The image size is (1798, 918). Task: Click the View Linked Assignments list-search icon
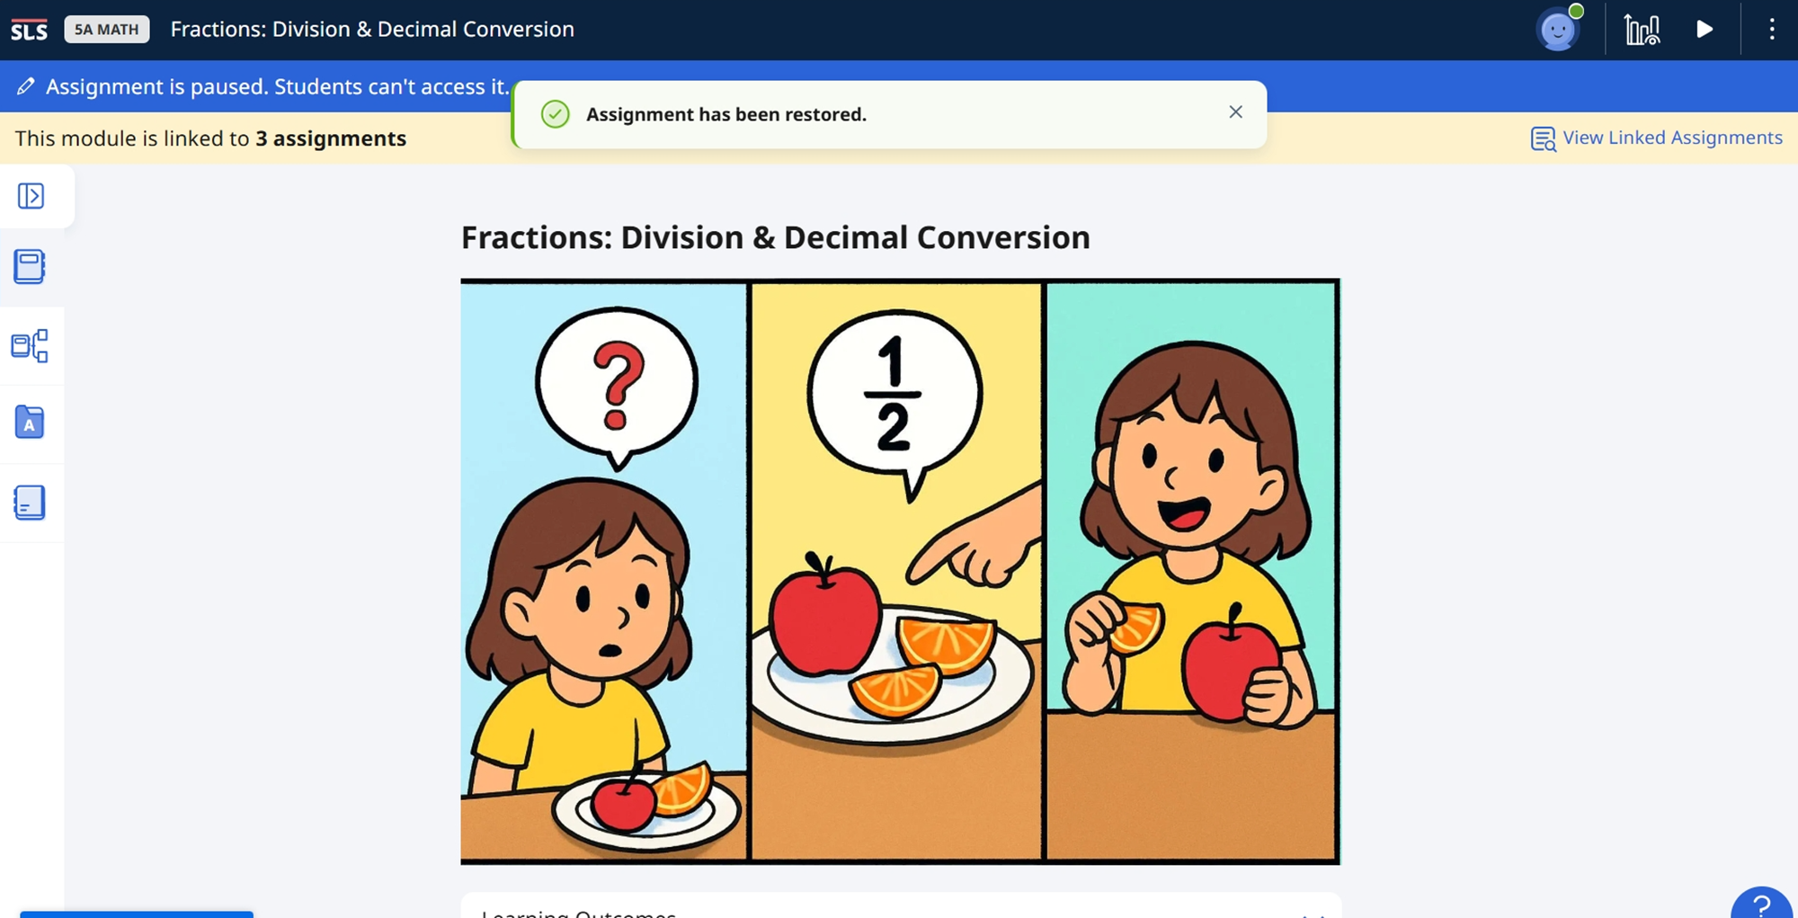point(1543,138)
